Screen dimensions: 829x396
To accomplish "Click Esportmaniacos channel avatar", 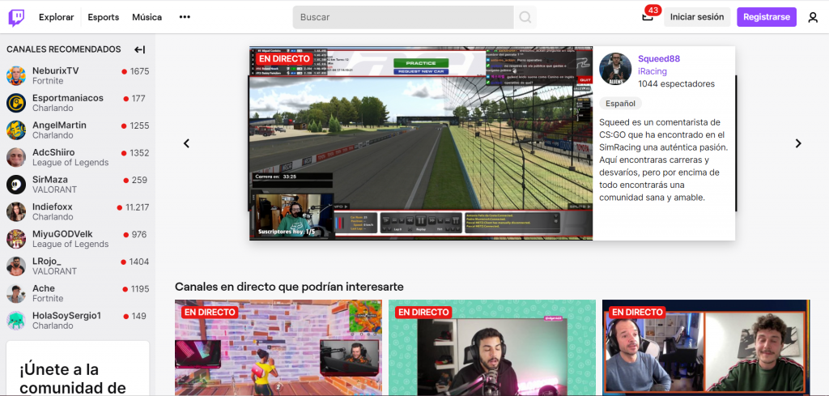I will tap(16, 103).
